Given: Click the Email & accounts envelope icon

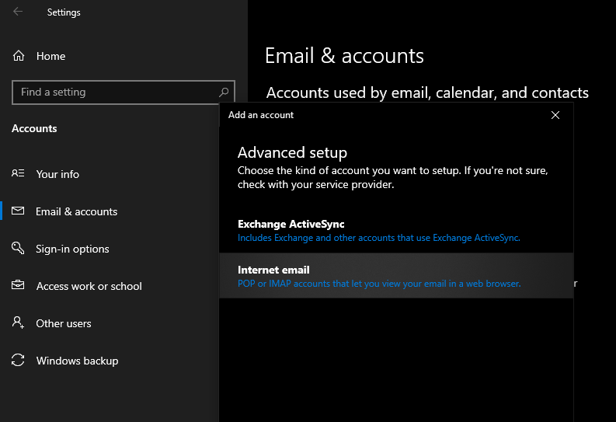Looking at the screenshot, I should (18, 211).
